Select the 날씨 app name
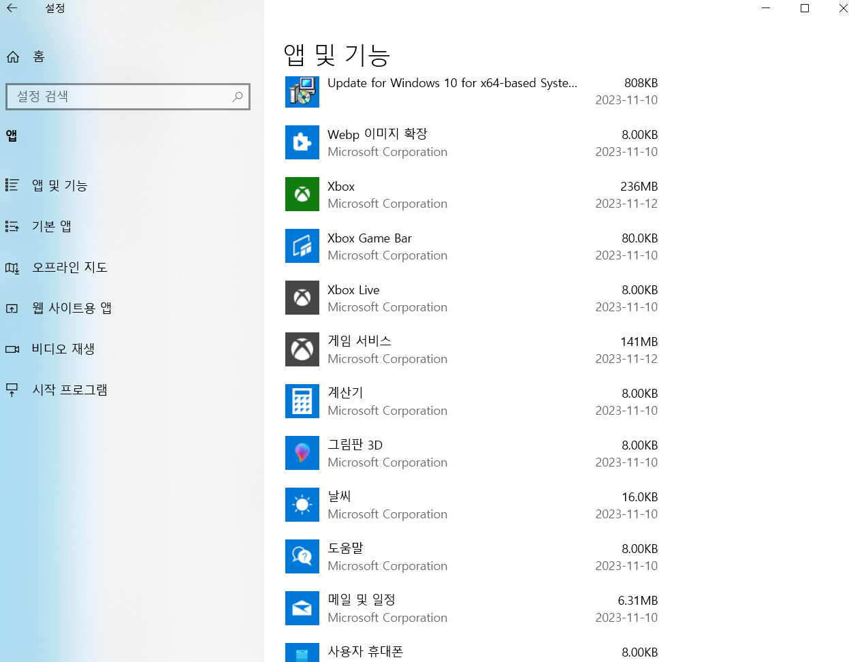 (339, 496)
